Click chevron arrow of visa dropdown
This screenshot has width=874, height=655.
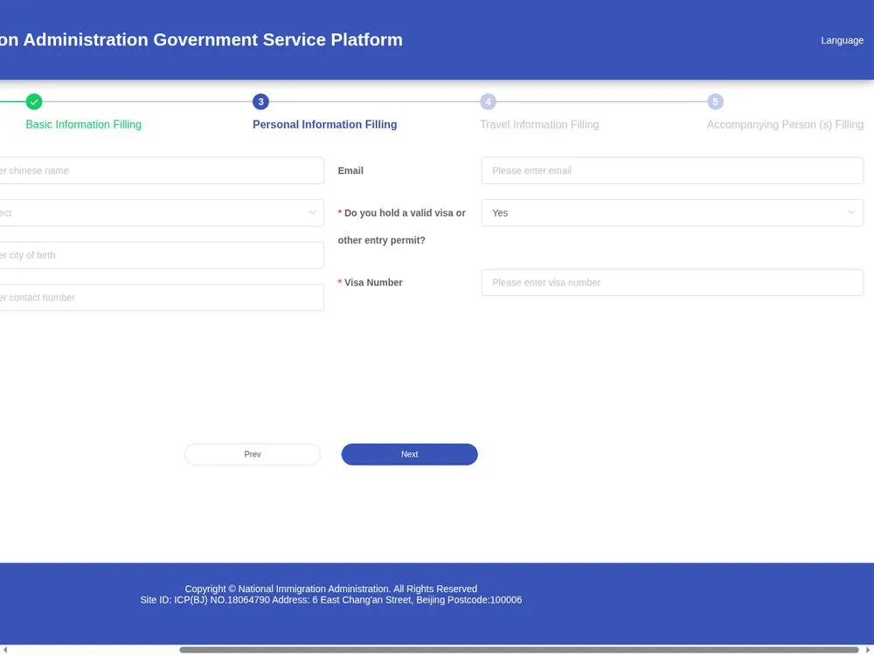851,212
